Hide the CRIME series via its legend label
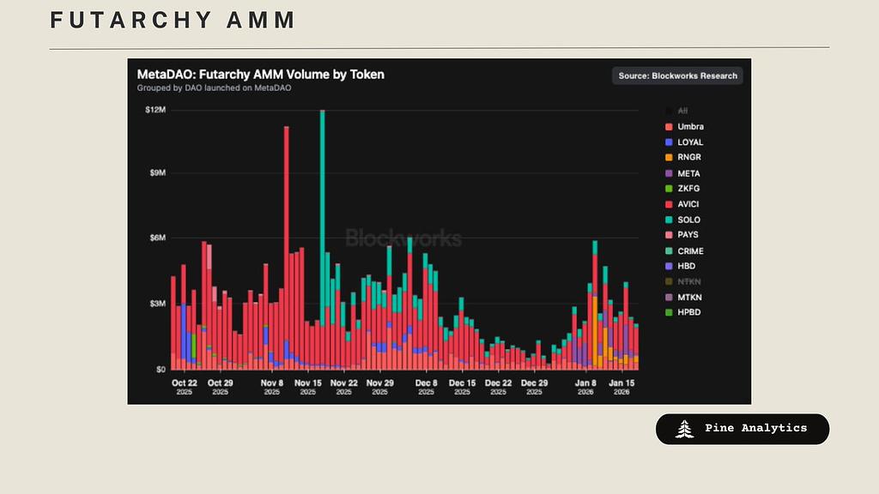The height and width of the screenshot is (494, 879). [690, 250]
